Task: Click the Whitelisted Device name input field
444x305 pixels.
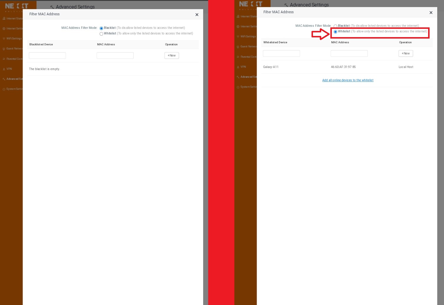Action: tap(281, 54)
